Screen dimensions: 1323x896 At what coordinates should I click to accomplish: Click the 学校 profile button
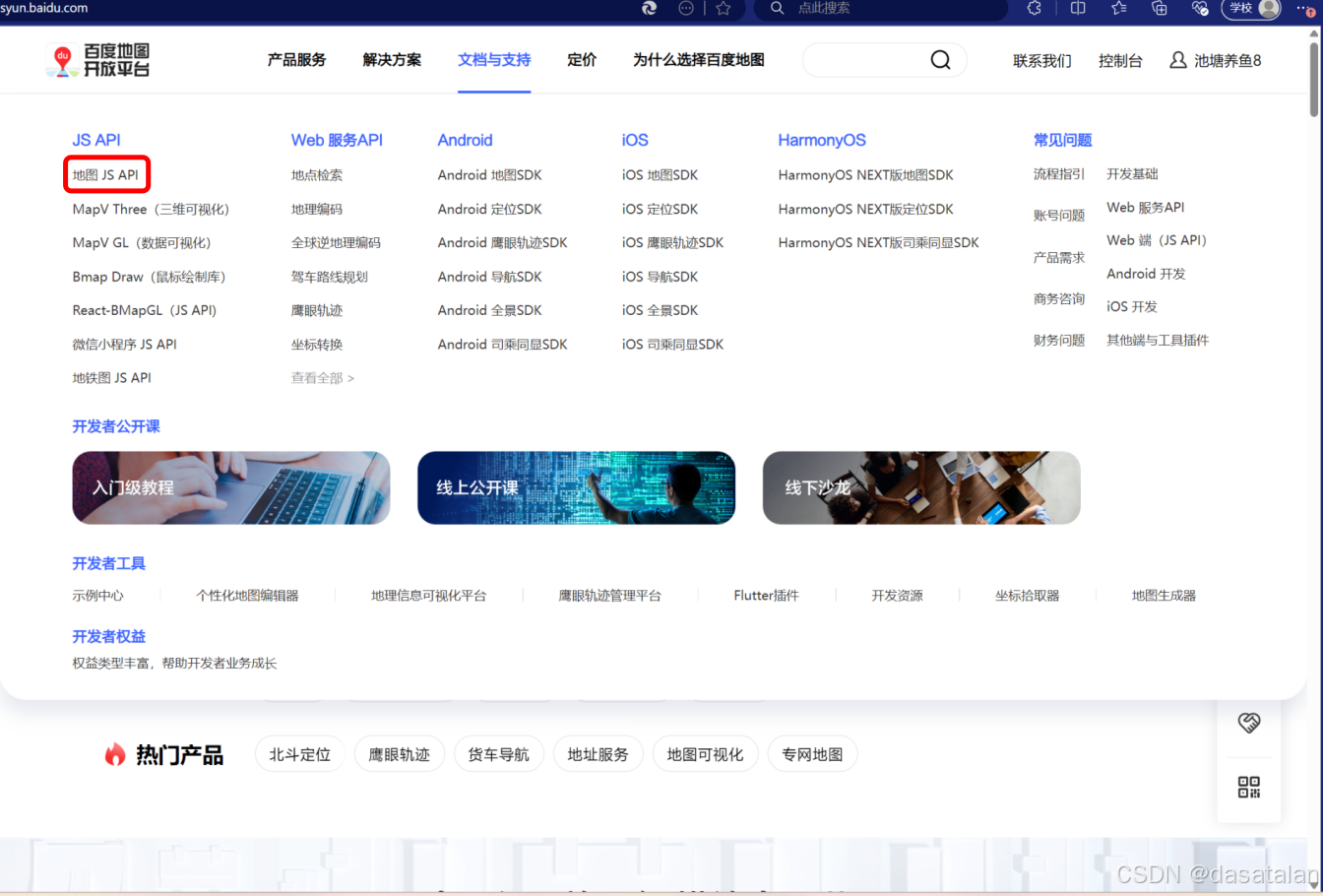tap(1252, 8)
